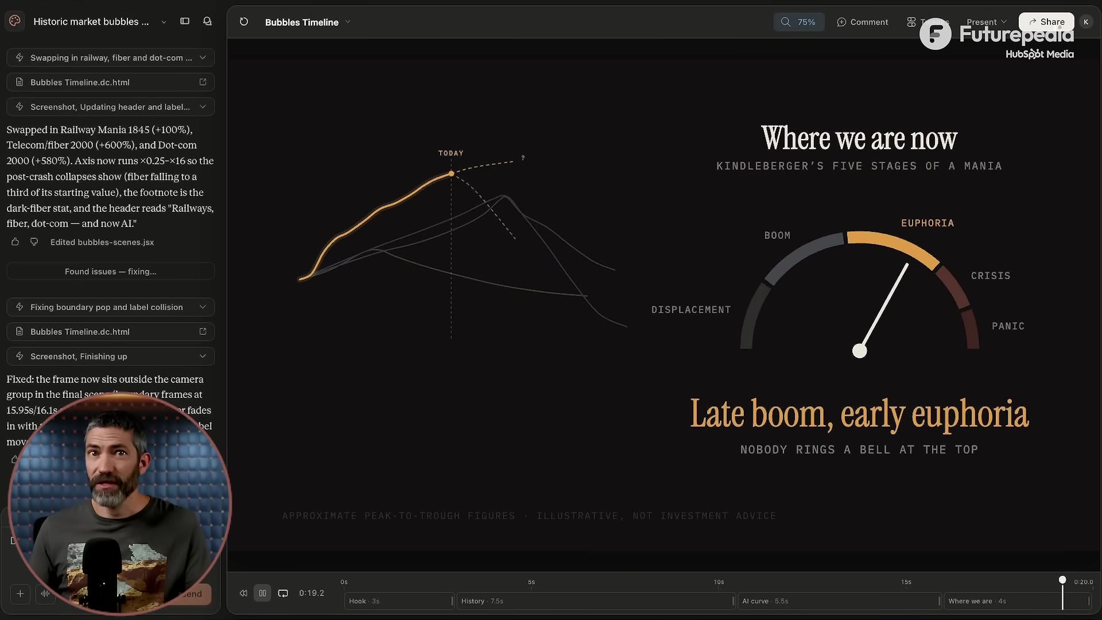Select the AI curve 5.5s timeline segment
The image size is (1102, 620).
point(839,601)
